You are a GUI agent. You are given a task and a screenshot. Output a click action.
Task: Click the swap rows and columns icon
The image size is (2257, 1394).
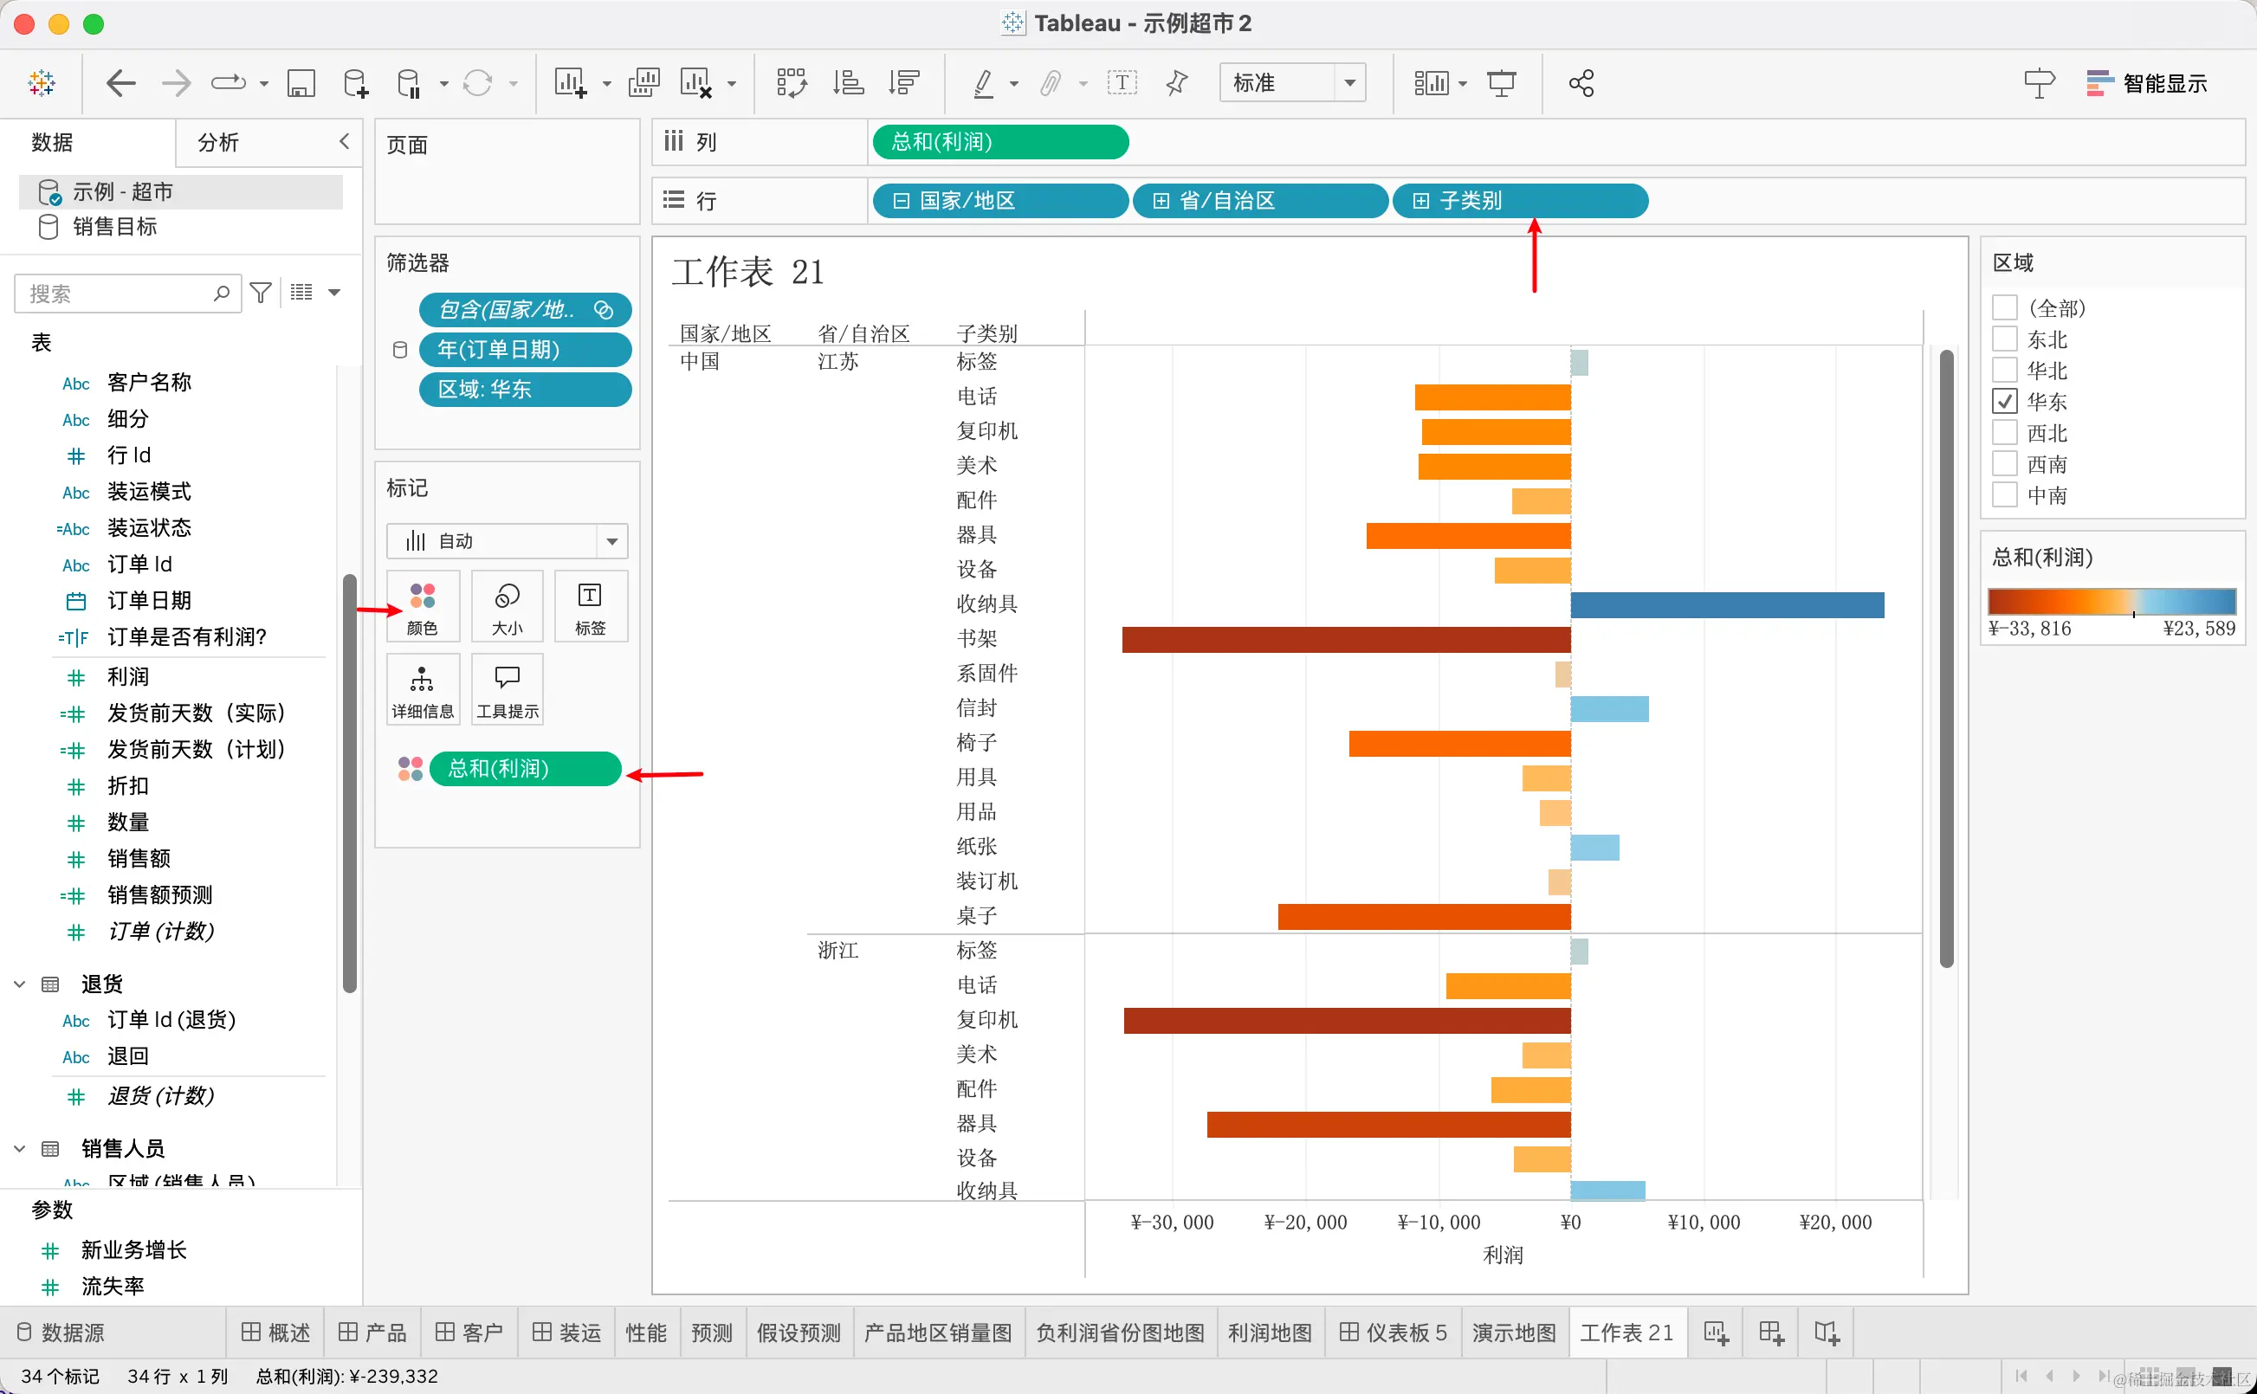point(791,83)
